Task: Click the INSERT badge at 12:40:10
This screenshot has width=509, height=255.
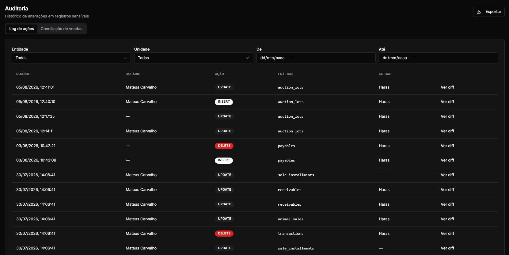Action: 224,102
